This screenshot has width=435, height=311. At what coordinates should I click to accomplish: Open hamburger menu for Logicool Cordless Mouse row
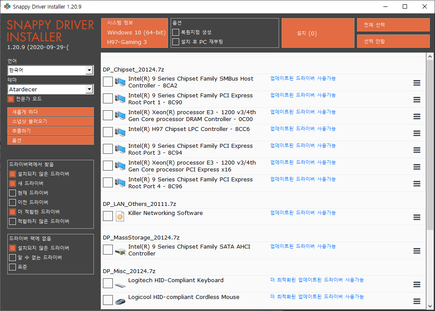[416, 301]
